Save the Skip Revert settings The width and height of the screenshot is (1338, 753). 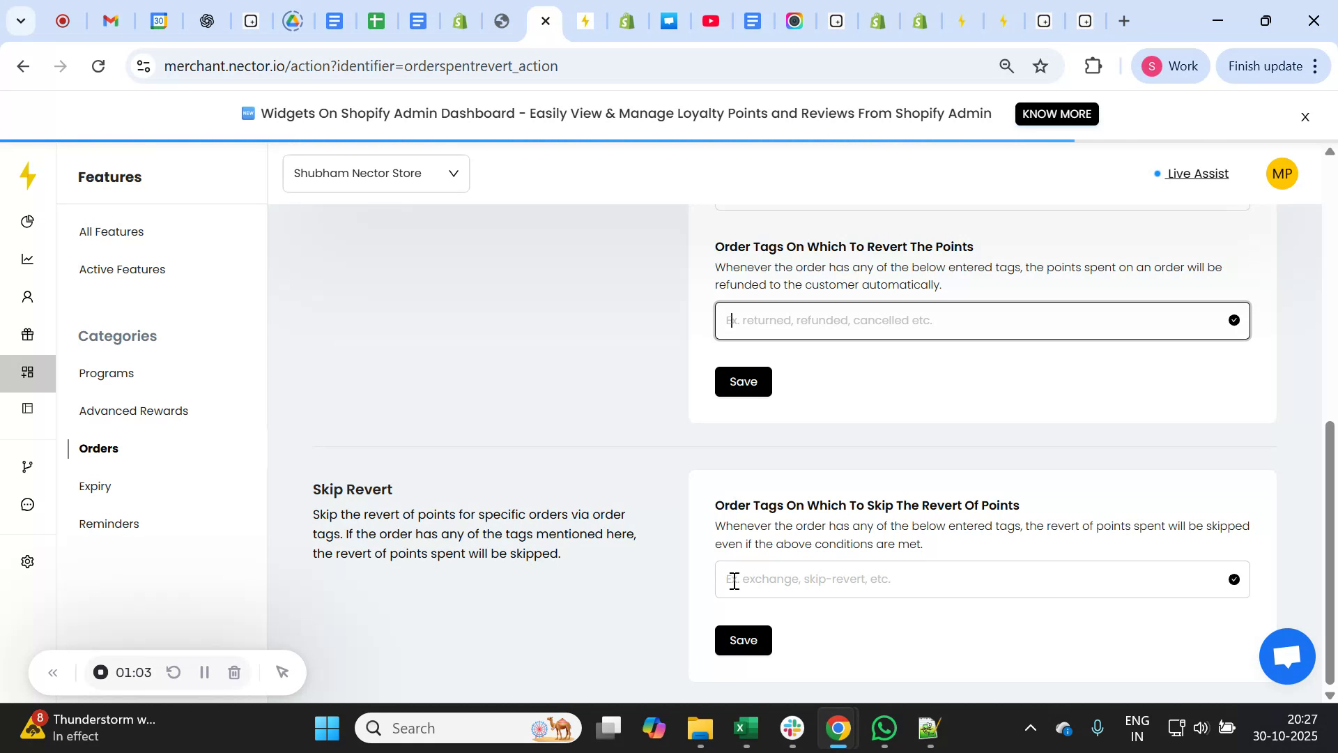coord(743,640)
